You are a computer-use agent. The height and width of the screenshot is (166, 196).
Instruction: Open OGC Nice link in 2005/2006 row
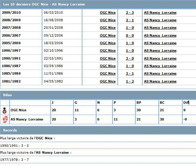point(108,43)
